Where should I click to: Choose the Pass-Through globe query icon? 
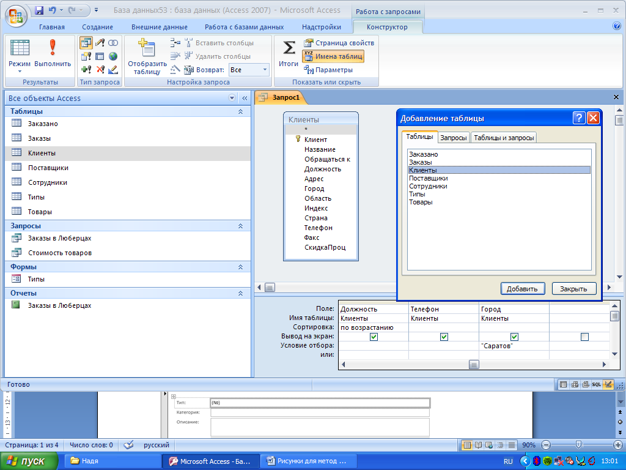tap(113, 56)
